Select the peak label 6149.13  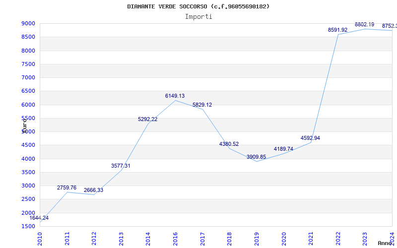(x=175, y=96)
